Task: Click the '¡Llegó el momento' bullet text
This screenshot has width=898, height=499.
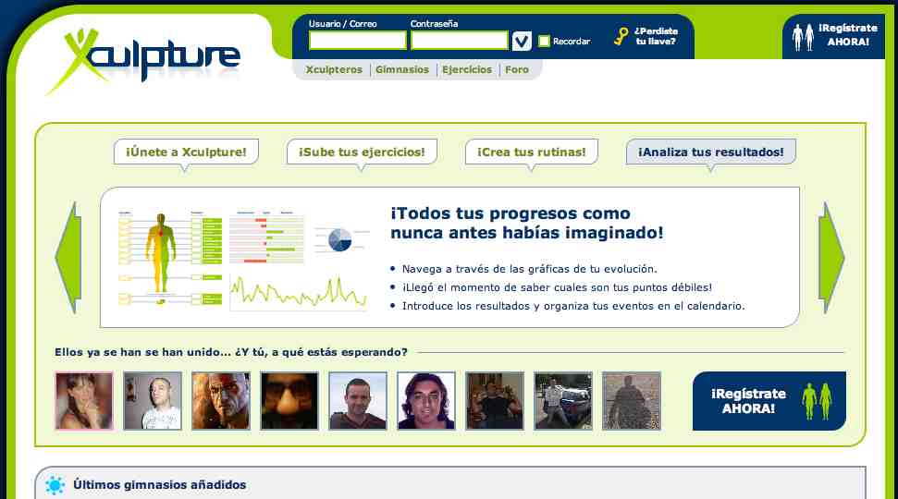Action: tap(557, 287)
